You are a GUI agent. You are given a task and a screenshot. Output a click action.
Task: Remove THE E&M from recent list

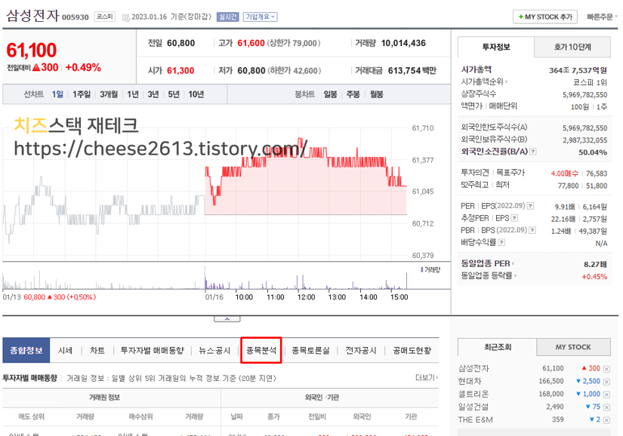[x=606, y=419]
